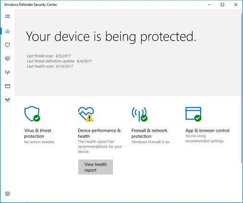Maximize the Windows Defender Security Center window
The height and width of the screenshot is (203, 243).
(222, 5)
